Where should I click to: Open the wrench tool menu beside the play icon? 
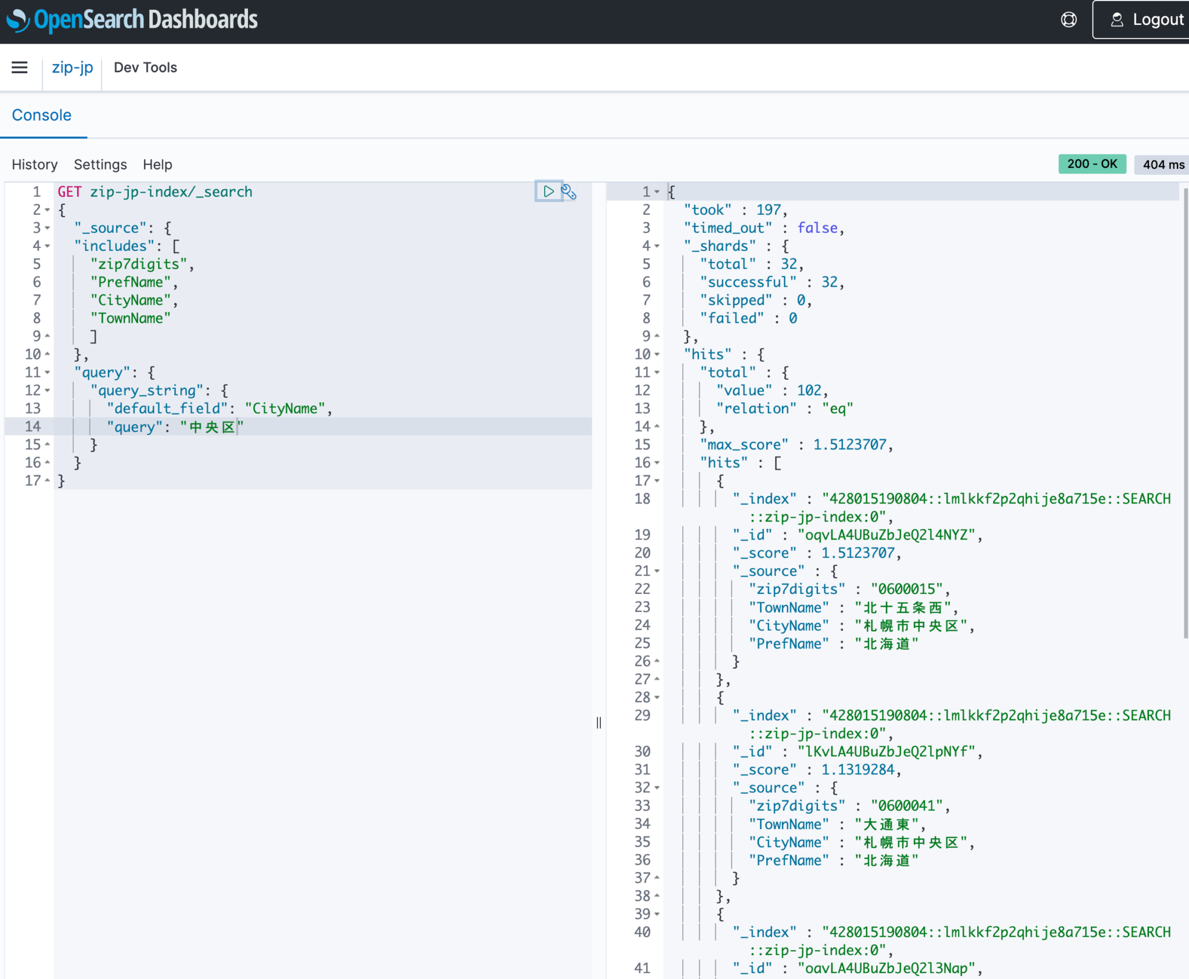click(x=568, y=193)
